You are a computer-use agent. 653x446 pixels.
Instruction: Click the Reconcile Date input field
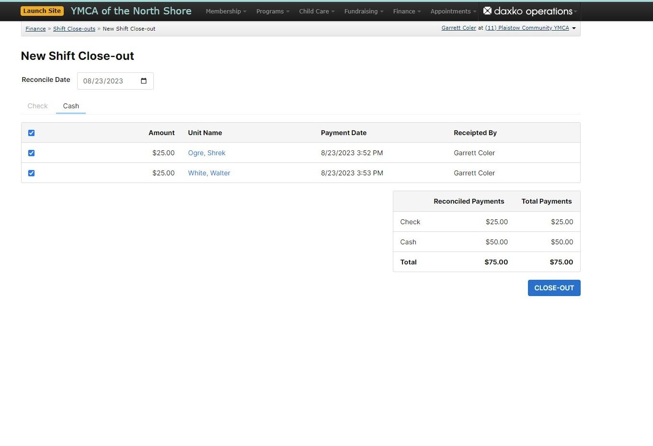(115, 81)
